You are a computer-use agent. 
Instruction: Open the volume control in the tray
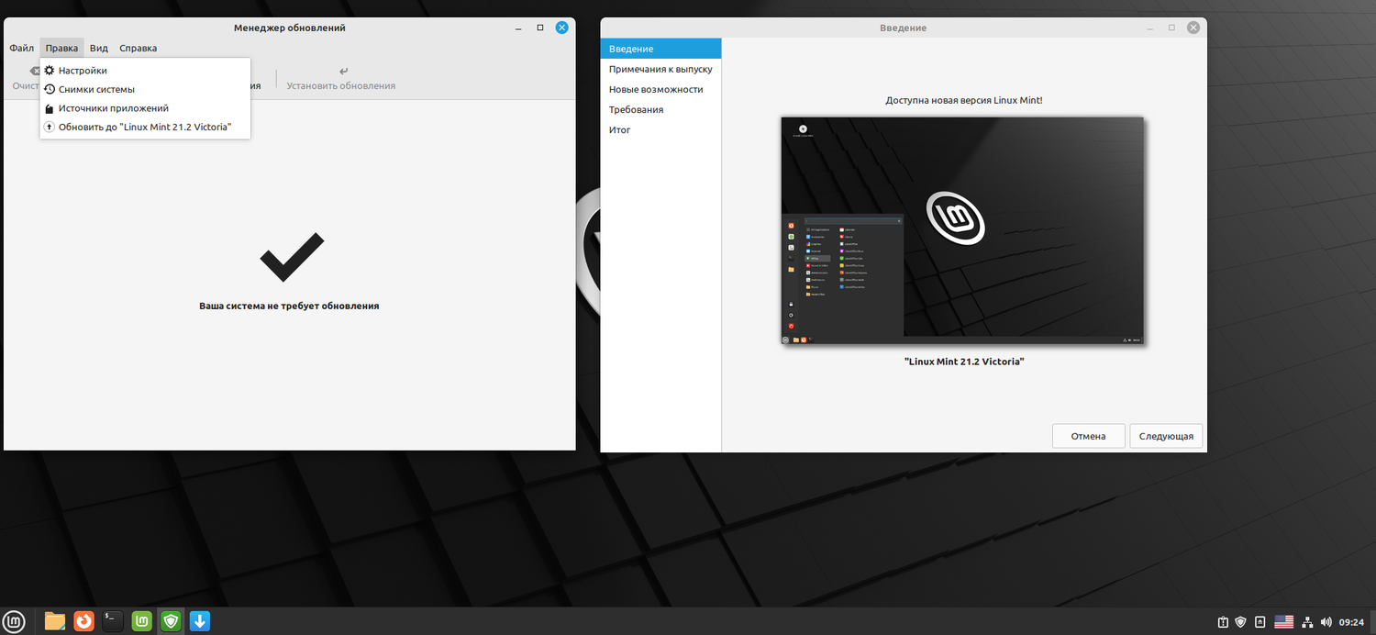pyautogui.click(x=1326, y=622)
